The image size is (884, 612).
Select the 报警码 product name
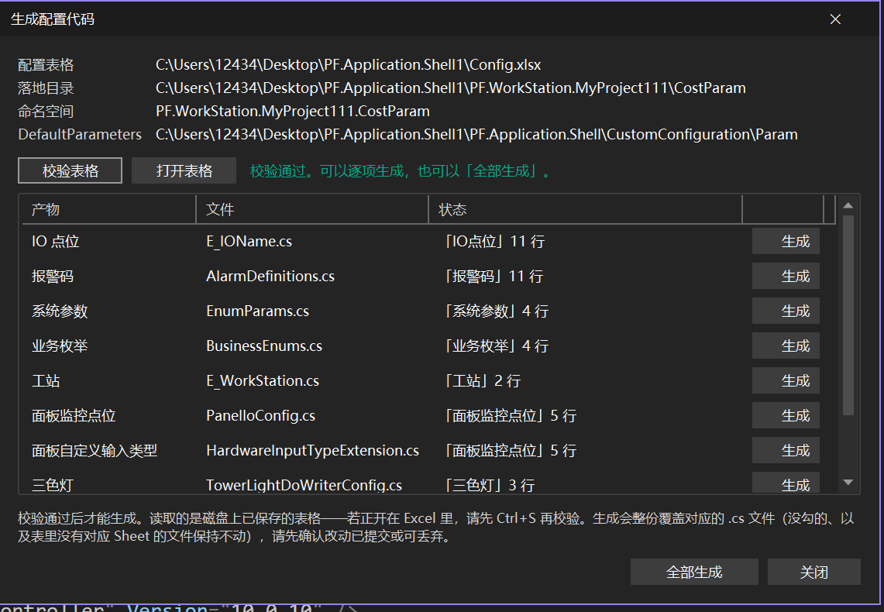(x=53, y=276)
